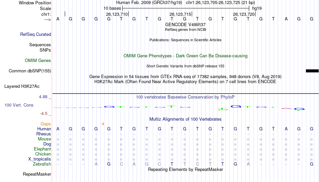The width and height of the screenshot is (319, 182).
Task: Click the chr1: ruler label
Action: [x=46, y=14]
